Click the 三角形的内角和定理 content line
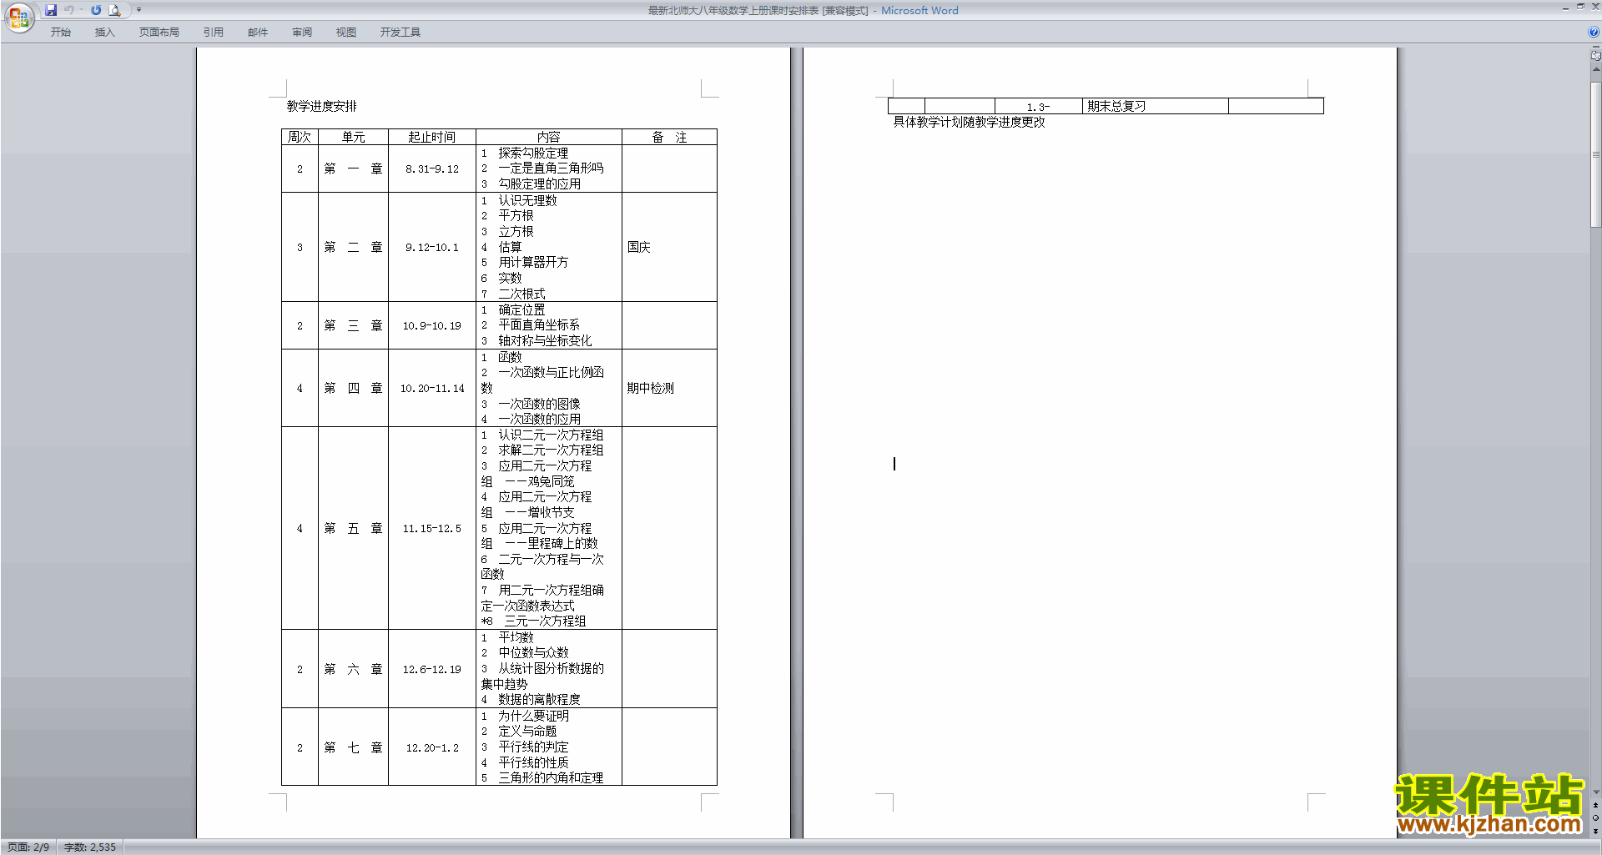The height and width of the screenshot is (855, 1602). click(x=551, y=778)
